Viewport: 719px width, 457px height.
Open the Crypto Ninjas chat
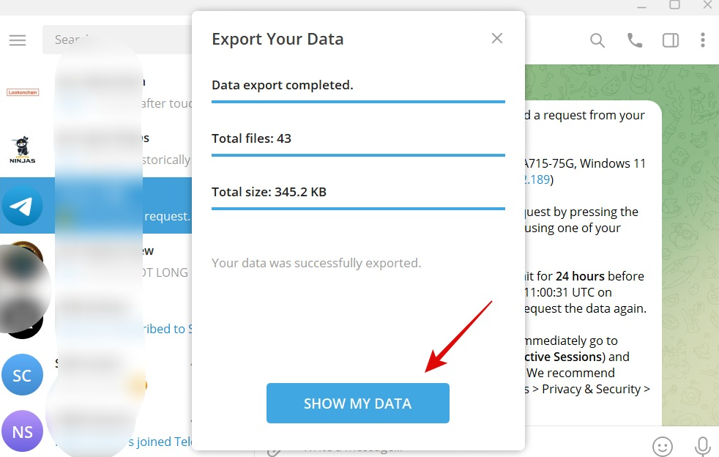point(96,149)
